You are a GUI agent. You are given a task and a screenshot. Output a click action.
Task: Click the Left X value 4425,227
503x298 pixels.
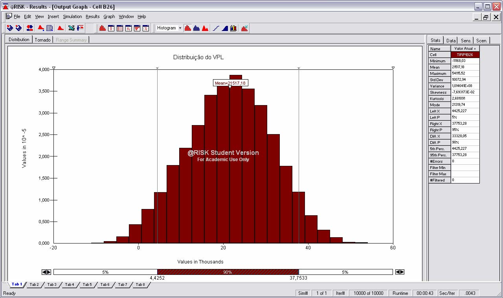pyautogui.click(x=465, y=111)
